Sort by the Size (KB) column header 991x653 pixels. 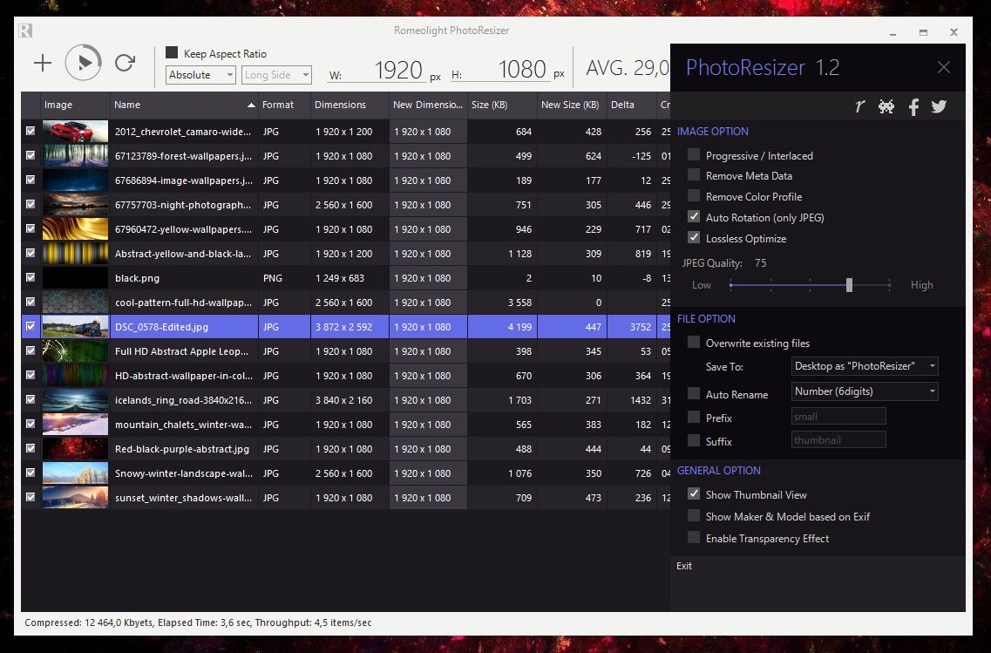point(502,105)
